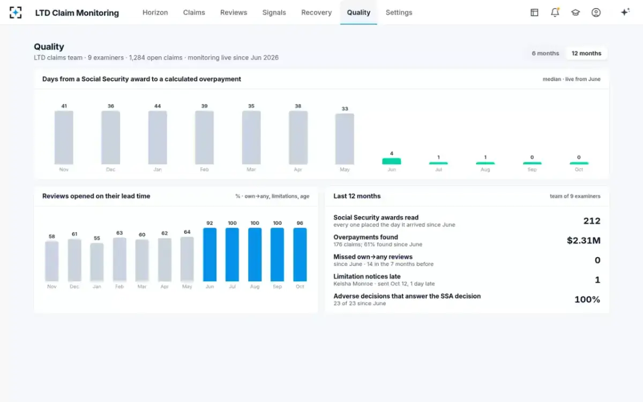This screenshot has height=402, width=643.
Task: Click the $2.31M overpayments value
Action: pyautogui.click(x=584, y=241)
